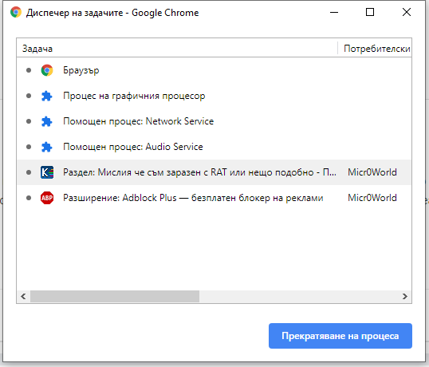Select the Помощен процес: Network Service row
The image size is (429, 367).
(x=214, y=121)
